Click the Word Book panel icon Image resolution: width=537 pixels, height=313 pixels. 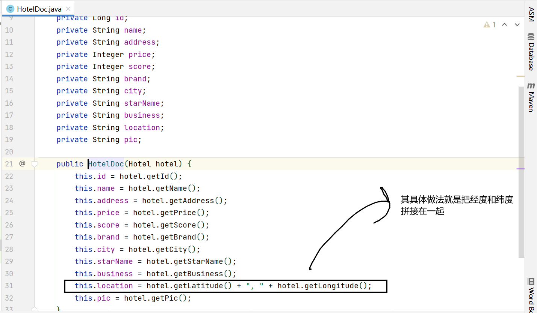tap(531, 282)
